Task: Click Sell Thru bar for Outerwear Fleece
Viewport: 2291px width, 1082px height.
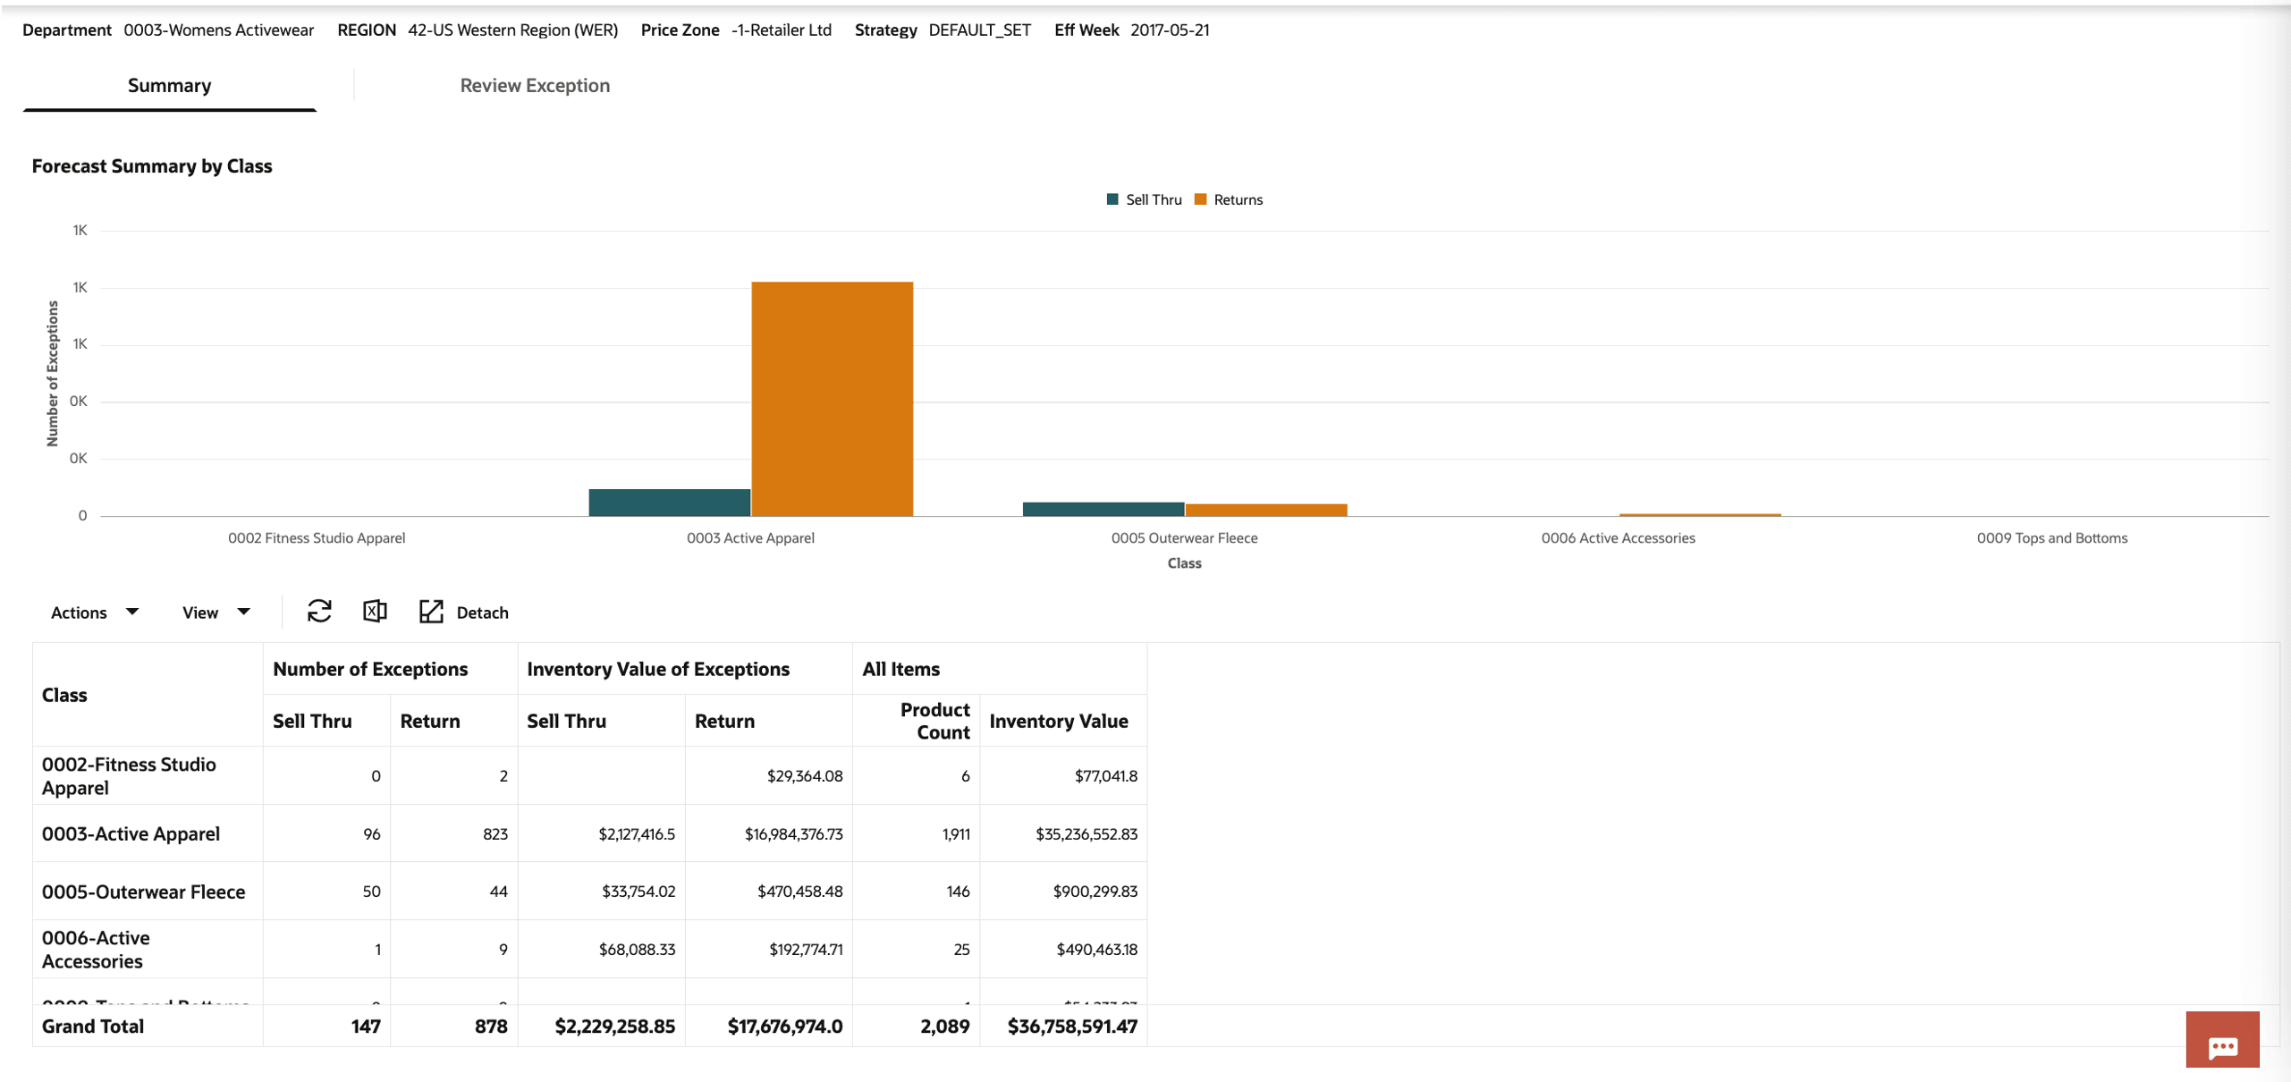Action: (1103, 510)
